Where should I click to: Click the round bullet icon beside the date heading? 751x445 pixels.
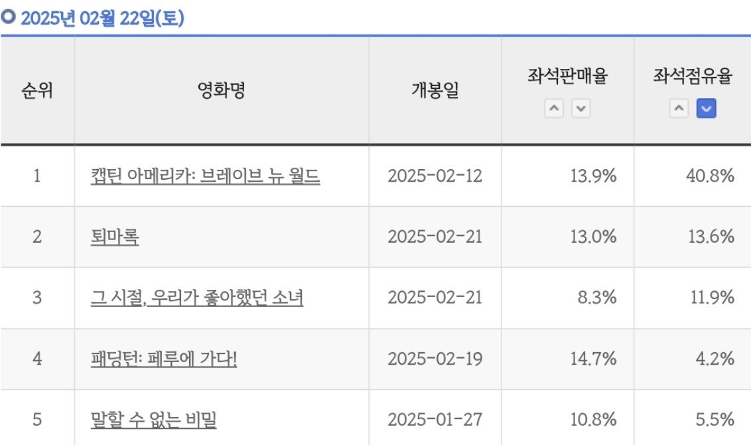[x=9, y=19]
